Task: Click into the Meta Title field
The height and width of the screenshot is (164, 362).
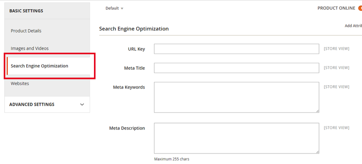Action: coord(236,68)
